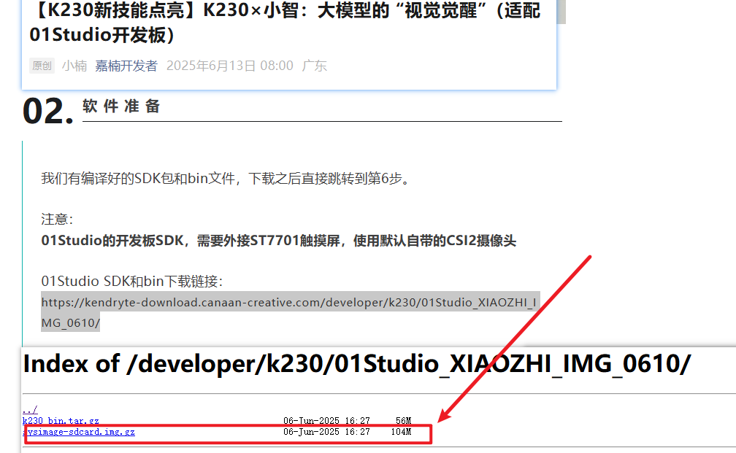736x453 pixels.
Task: Click the 01Studio SDK和bin下载链接 label
Action: click(132, 282)
